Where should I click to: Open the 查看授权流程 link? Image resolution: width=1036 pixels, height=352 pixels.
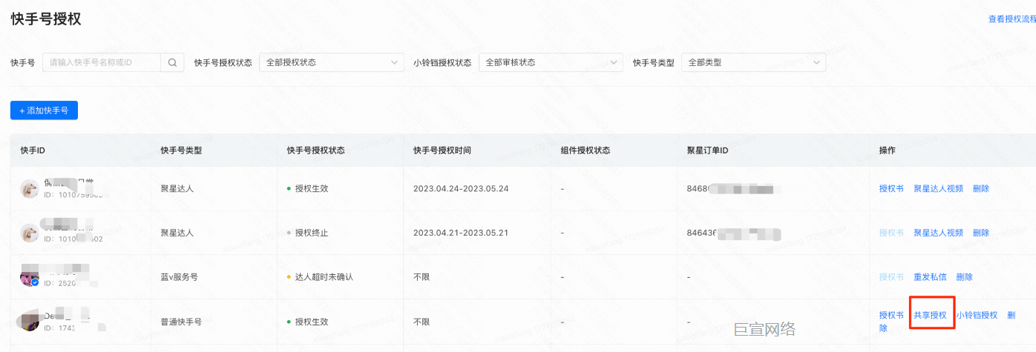(x=1012, y=19)
